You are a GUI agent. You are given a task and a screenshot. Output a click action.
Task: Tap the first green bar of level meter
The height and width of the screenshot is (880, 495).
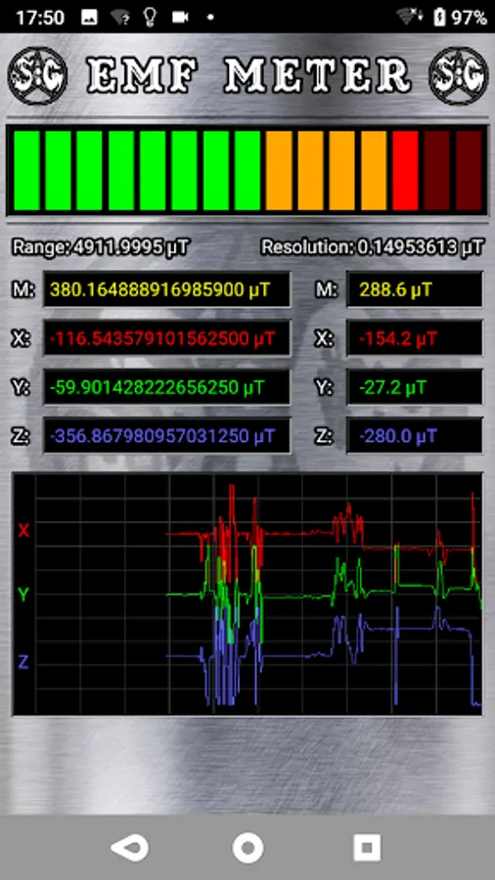pos(26,170)
